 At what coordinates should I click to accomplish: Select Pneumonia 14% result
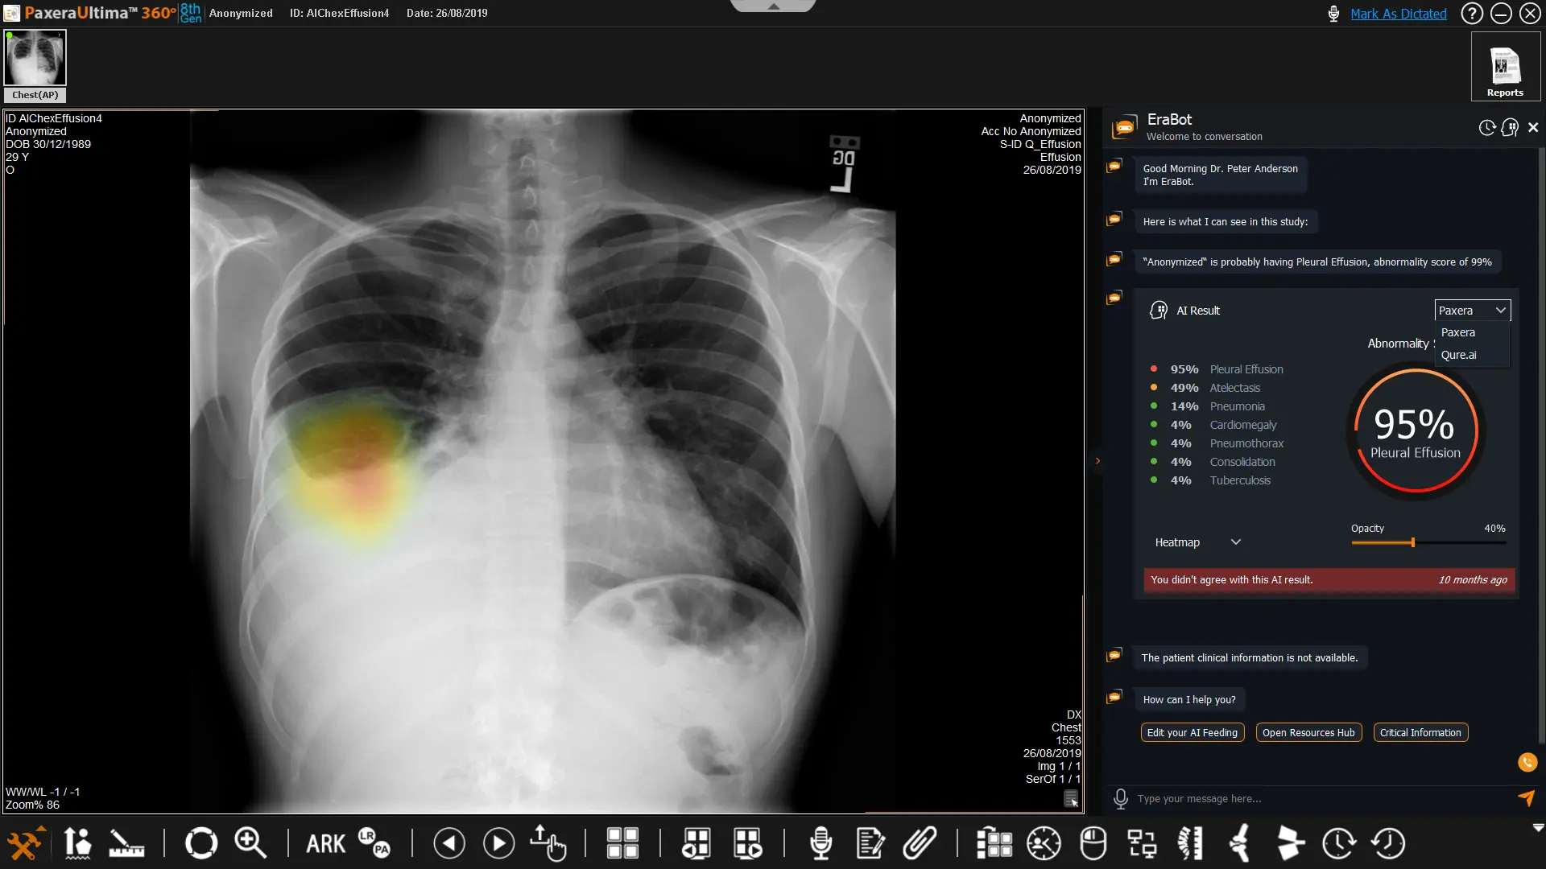coord(1207,406)
